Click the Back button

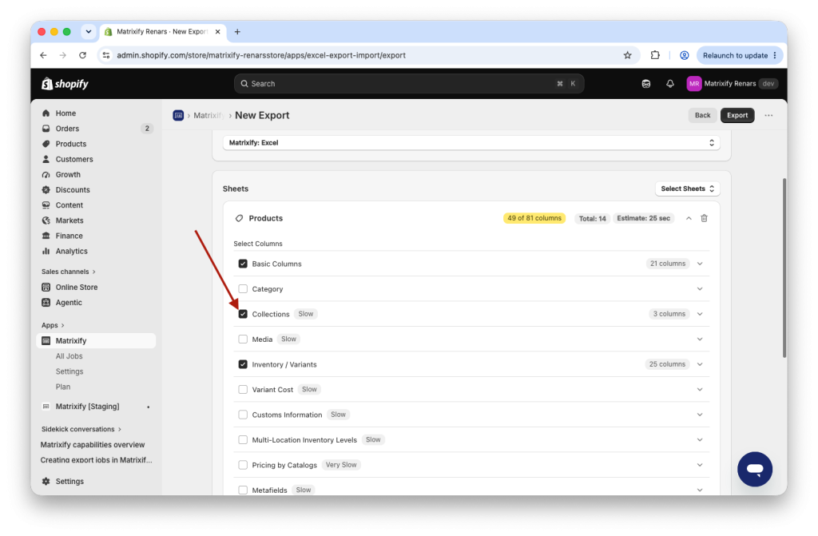pyautogui.click(x=702, y=115)
